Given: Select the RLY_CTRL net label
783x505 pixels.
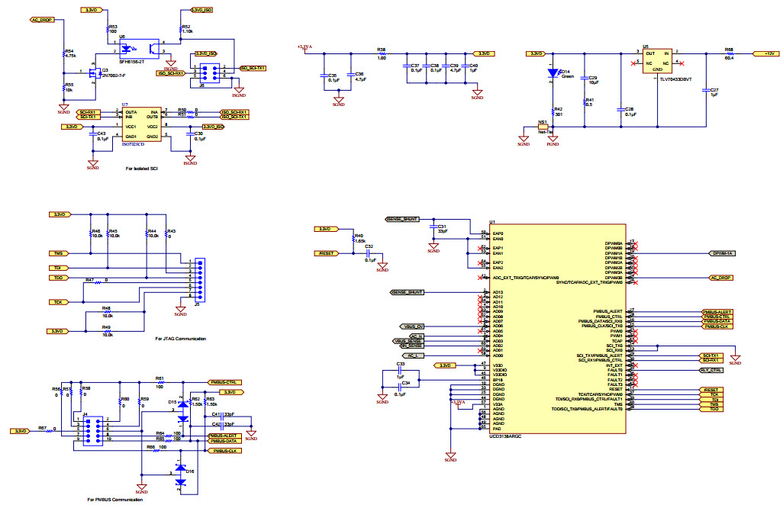Looking at the screenshot, I should [711, 370].
